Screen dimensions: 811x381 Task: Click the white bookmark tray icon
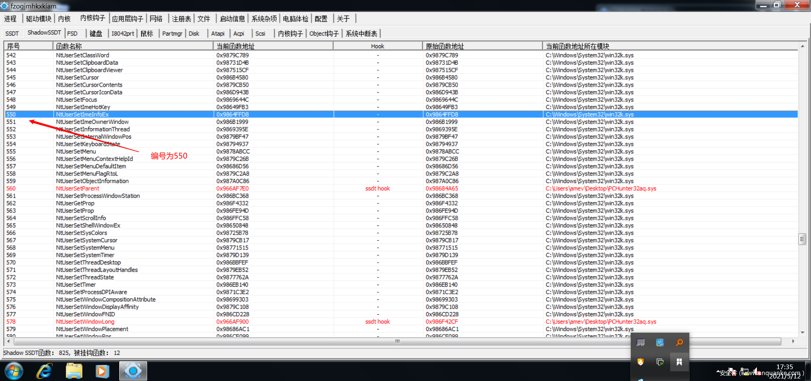point(679,362)
